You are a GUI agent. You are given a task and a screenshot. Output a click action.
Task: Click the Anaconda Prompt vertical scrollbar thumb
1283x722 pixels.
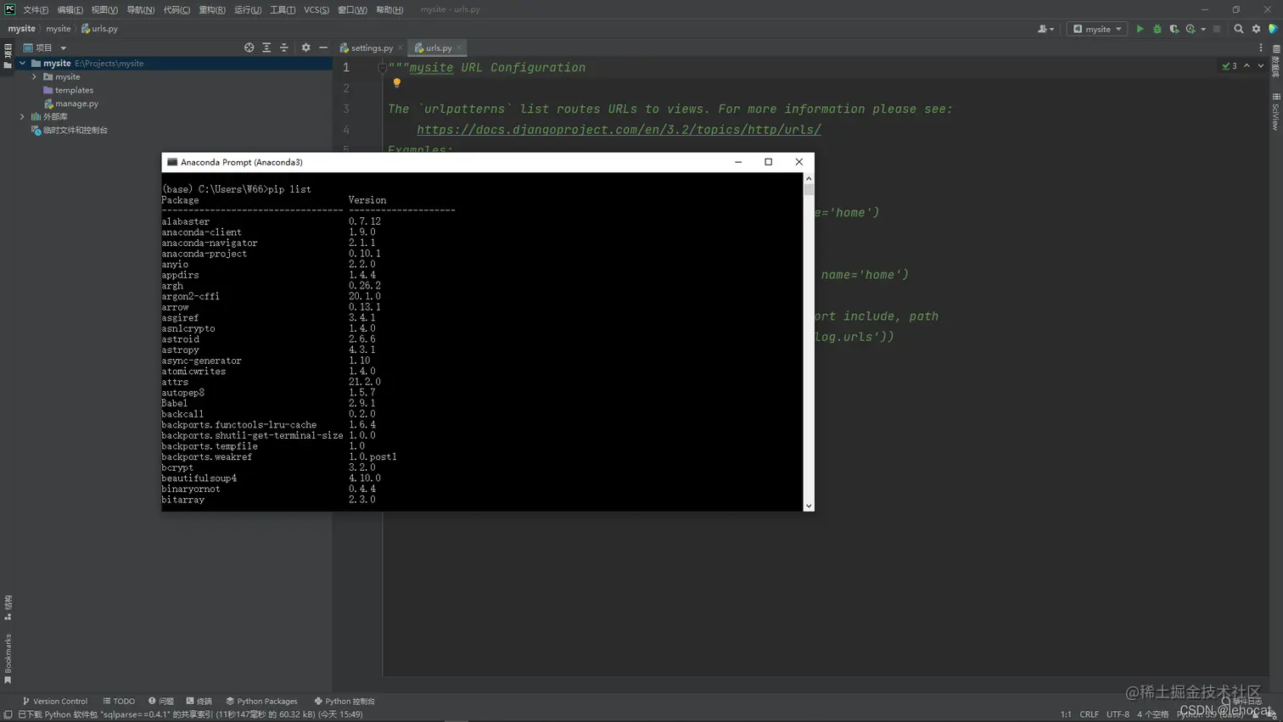click(x=809, y=189)
